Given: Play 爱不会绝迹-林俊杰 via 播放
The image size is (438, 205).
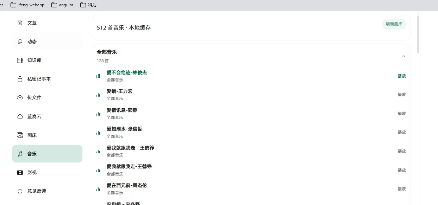Looking at the screenshot, I should [x=402, y=76].
